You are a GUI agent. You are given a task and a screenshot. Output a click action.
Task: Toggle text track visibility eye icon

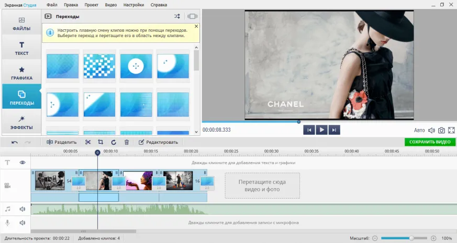(23, 163)
